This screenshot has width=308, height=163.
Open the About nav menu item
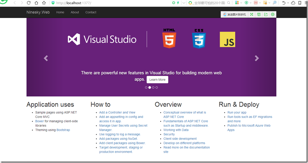point(75,12)
